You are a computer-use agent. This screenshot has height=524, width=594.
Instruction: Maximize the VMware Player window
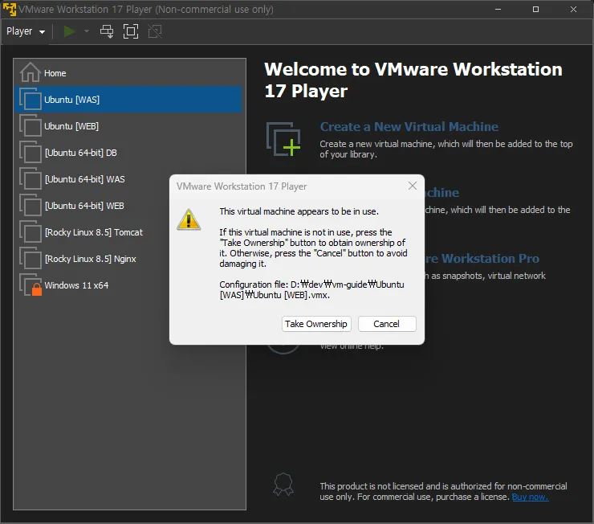tap(535, 9)
